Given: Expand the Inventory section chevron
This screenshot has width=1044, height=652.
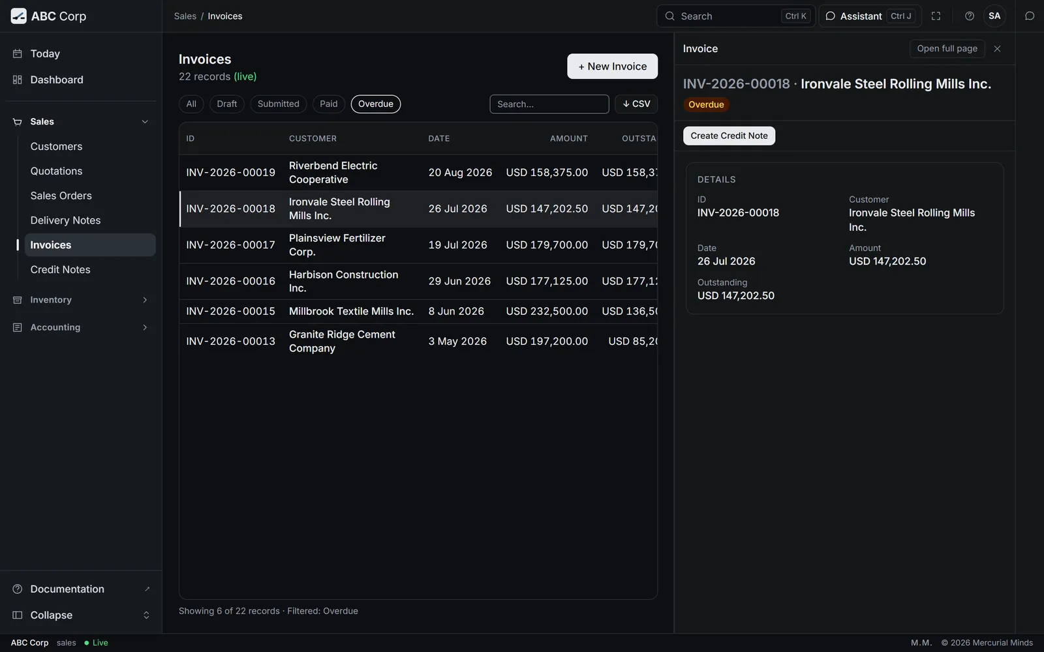Looking at the screenshot, I should coord(145,300).
